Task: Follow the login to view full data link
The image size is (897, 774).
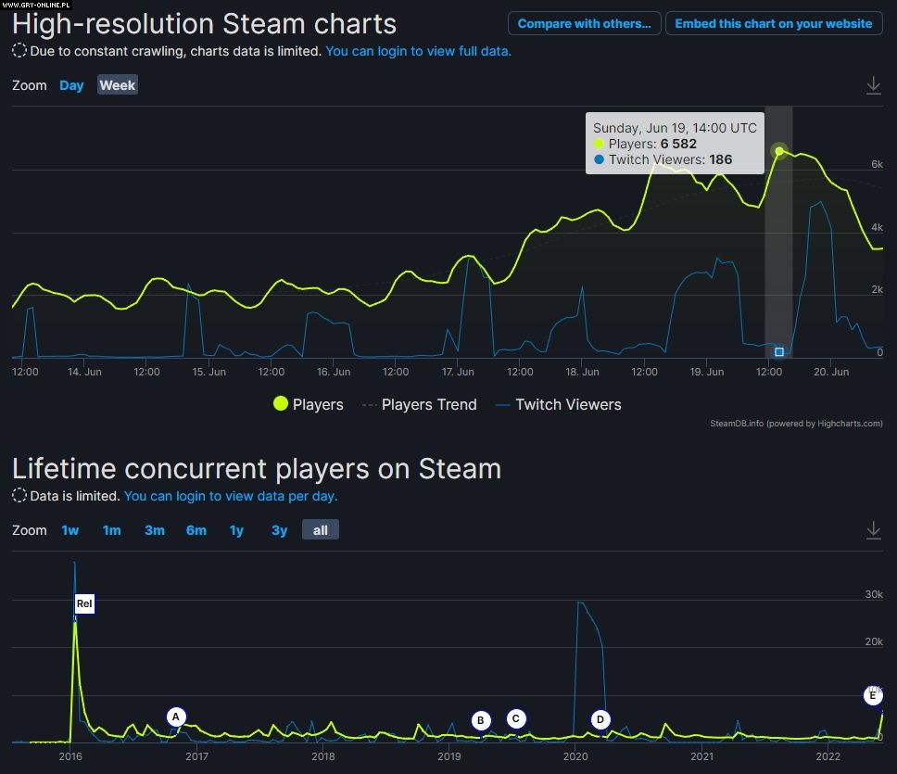Action: tap(418, 51)
